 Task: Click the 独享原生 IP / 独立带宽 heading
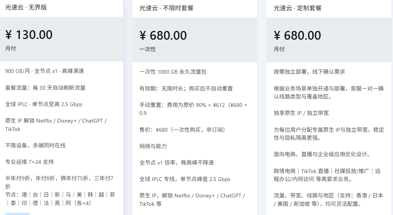pos(301,113)
